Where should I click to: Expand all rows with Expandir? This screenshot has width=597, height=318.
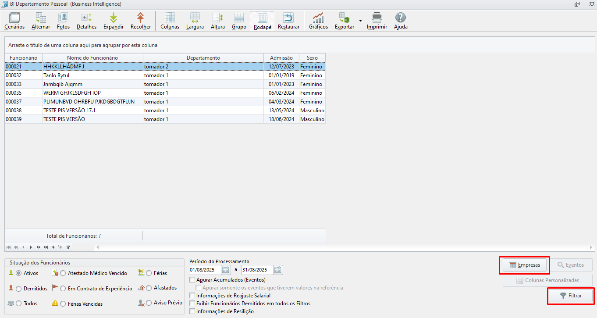[114, 21]
